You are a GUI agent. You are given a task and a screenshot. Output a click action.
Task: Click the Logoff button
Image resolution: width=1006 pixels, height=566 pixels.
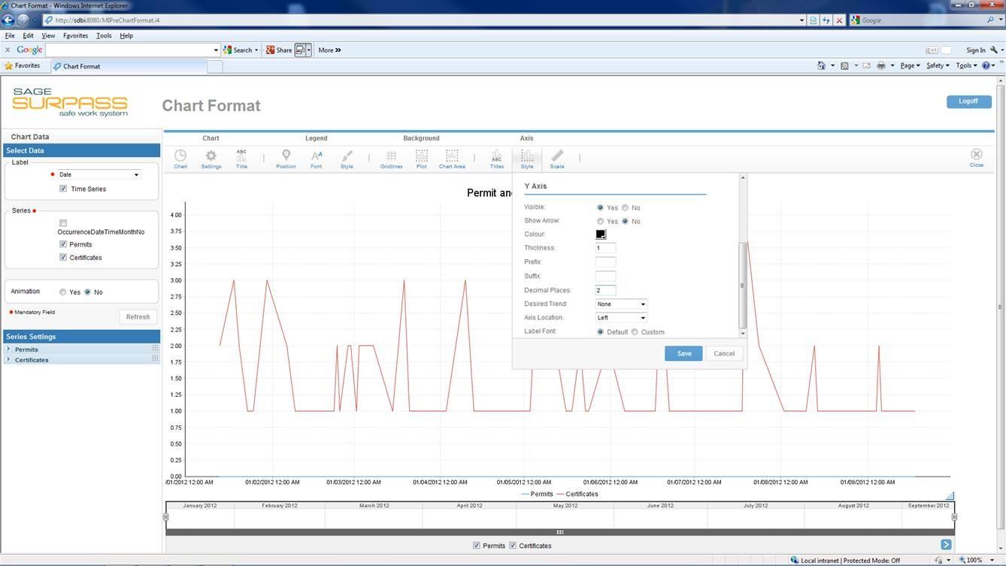(x=968, y=101)
